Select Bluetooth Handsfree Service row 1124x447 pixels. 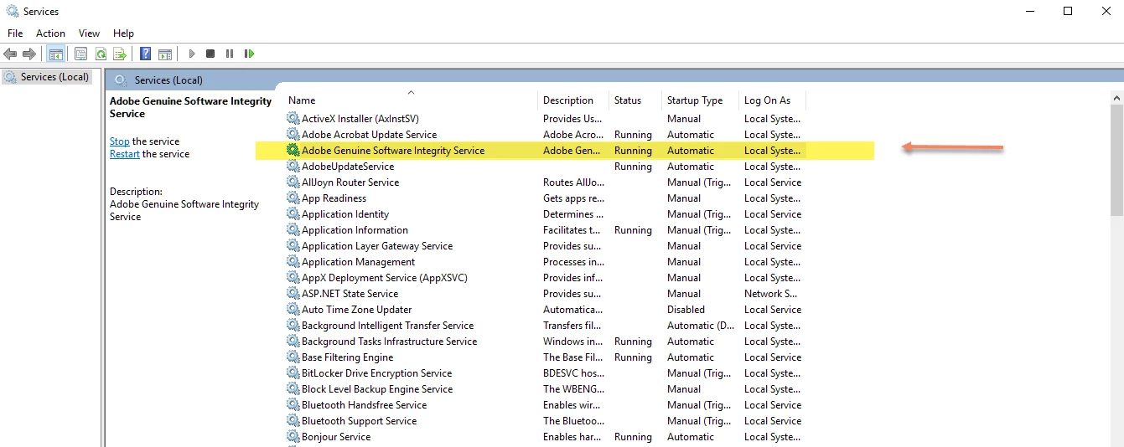coord(545,405)
